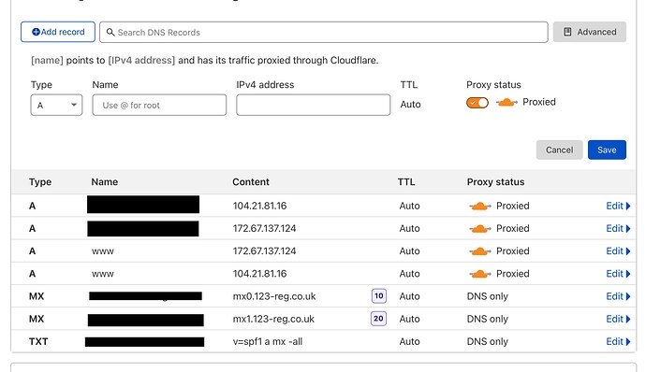Click the orange cloud next to the Proxied toggle
This screenshot has width=646, height=372.
pos(507,102)
